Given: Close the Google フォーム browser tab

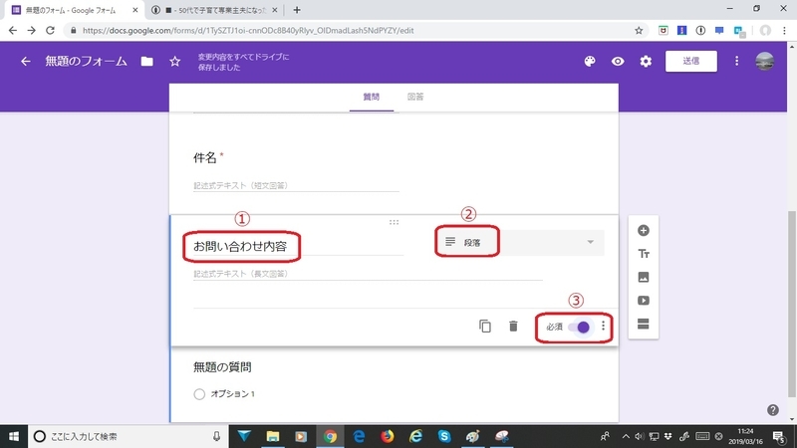Looking at the screenshot, I should coord(135,10).
